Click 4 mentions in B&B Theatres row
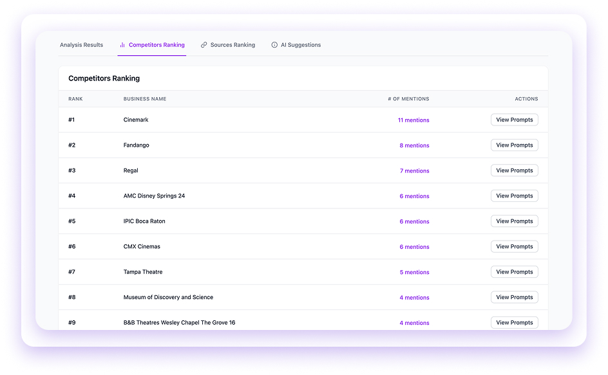The image size is (608, 375). tap(414, 323)
